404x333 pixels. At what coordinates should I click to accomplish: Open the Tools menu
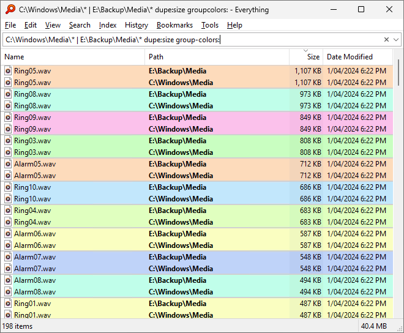tap(210, 25)
